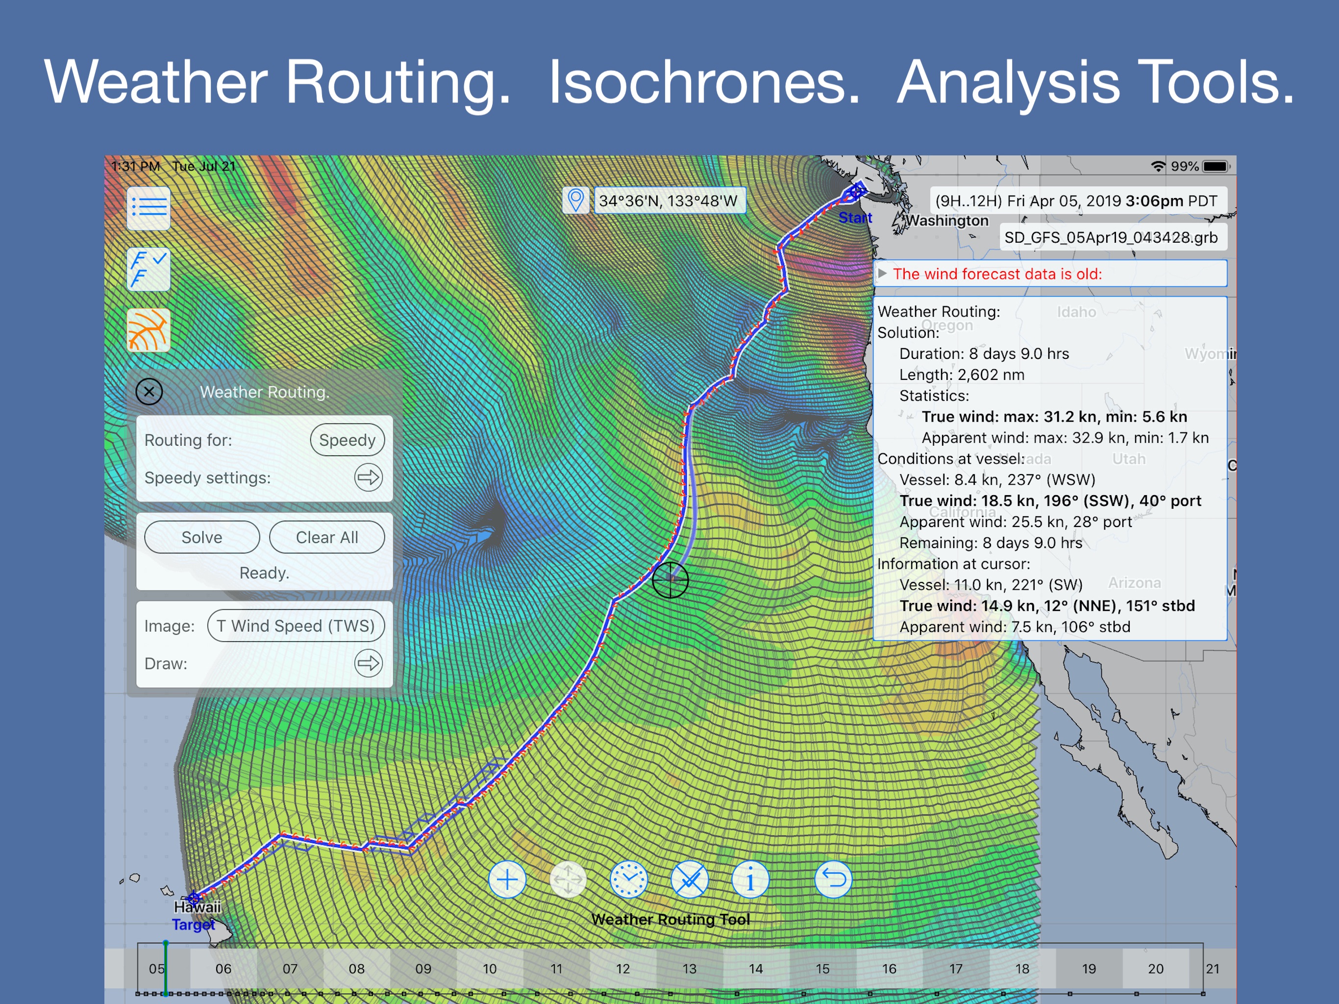Tap the Vessel: 8.4 kn, 237° (WSW) line
This screenshot has height=1004, width=1339.
[997, 480]
